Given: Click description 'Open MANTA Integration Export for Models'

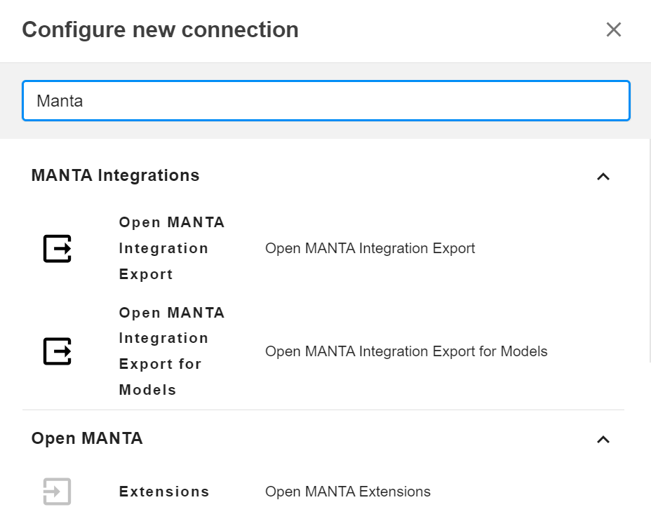Looking at the screenshot, I should (406, 351).
